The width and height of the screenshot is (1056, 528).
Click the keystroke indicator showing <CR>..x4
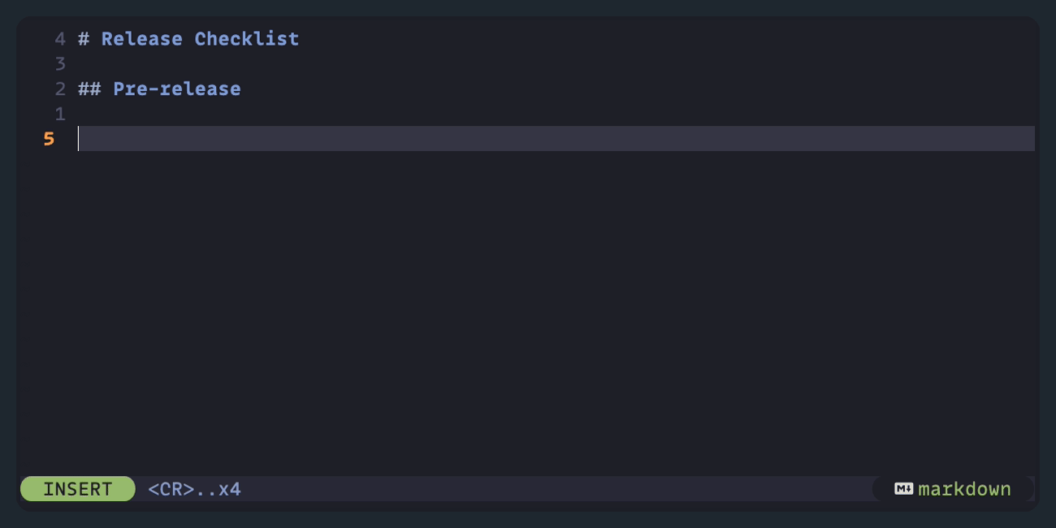point(193,488)
